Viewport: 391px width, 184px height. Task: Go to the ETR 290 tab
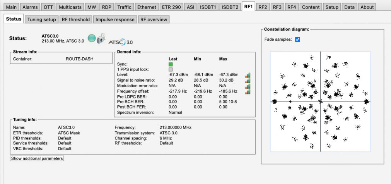(x=171, y=7)
